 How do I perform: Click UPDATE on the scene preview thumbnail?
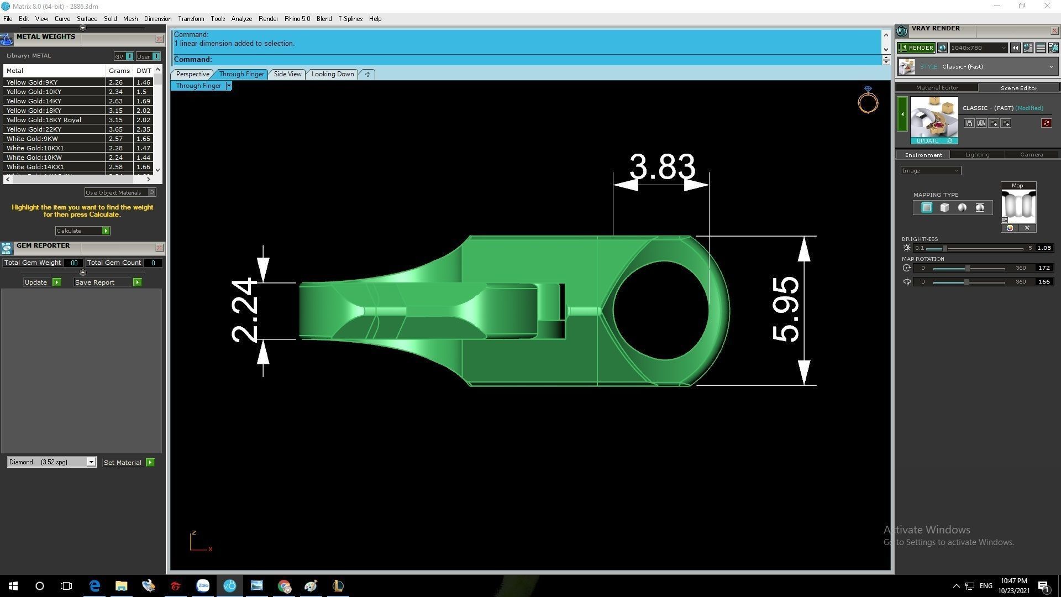click(x=934, y=141)
